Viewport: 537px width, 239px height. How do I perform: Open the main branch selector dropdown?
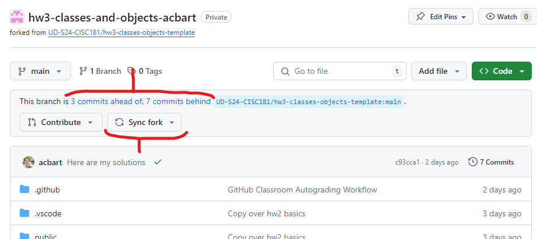coord(40,71)
